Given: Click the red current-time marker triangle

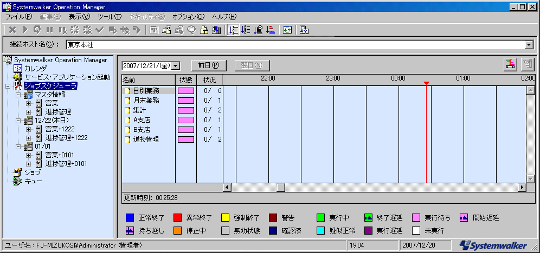Looking at the screenshot, I should pyautogui.click(x=426, y=83).
